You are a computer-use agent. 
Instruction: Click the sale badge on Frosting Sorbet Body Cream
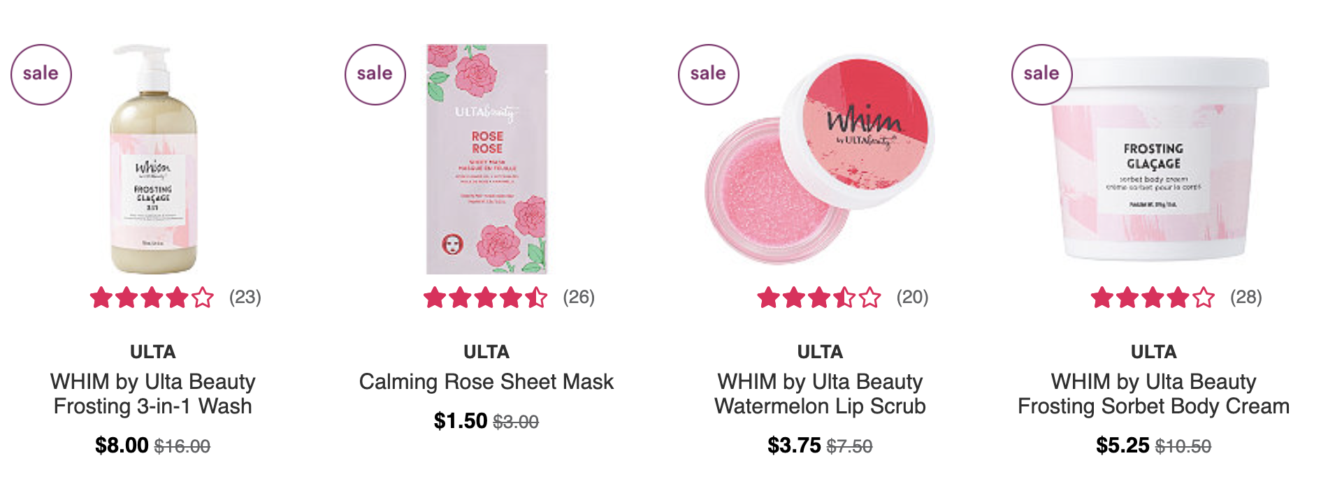tap(1042, 75)
